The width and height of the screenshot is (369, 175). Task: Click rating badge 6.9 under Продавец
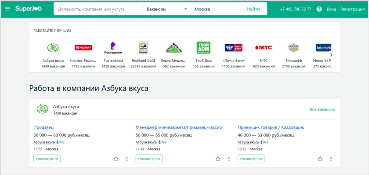tap(60, 142)
